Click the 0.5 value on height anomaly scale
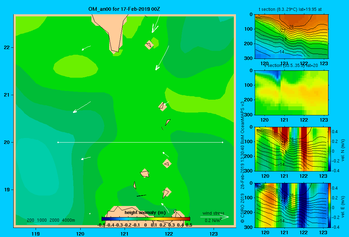This screenshot has height=237, width=349. (189, 225)
